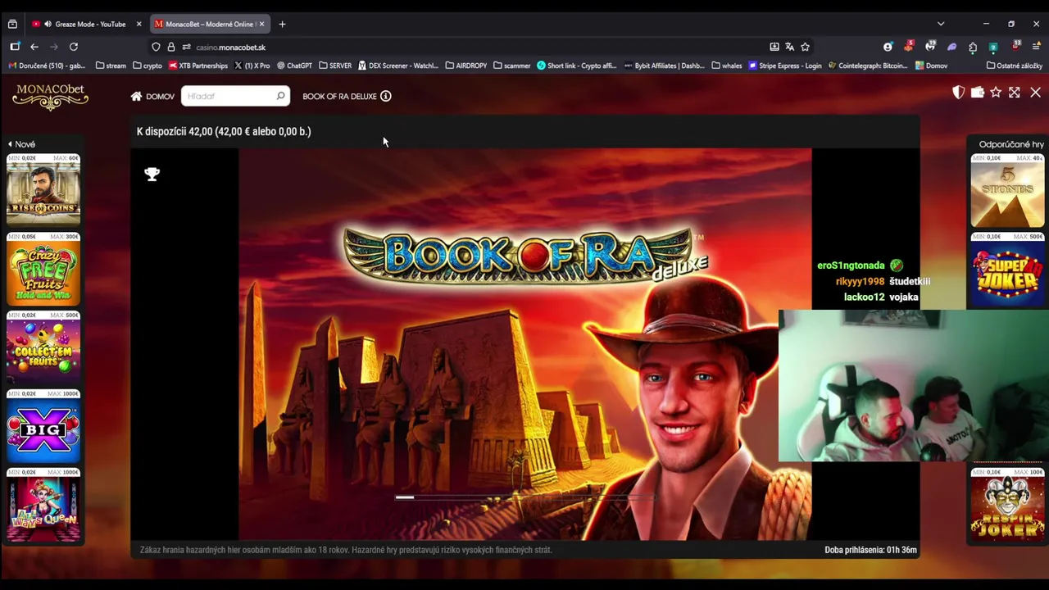The height and width of the screenshot is (590, 1049).
Task: Click the trophy icon in game panel
Action: click(152, 174)
